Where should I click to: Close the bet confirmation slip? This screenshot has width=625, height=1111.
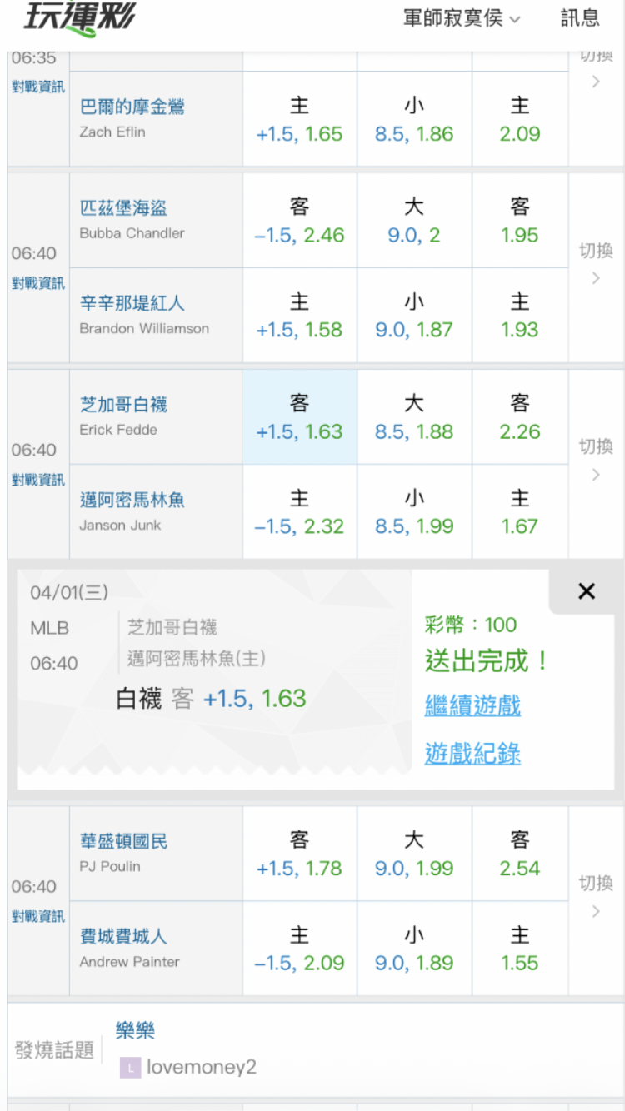586,591
